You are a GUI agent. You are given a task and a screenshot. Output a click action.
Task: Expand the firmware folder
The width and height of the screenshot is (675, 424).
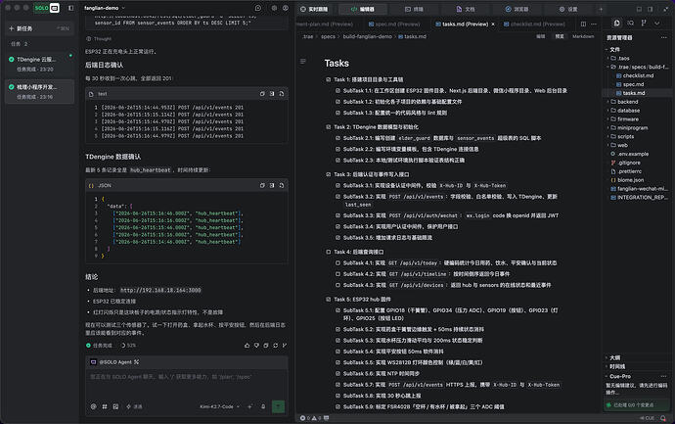pyautogui.click(x=628, y=118)
